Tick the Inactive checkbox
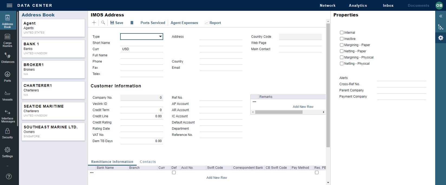The image size is (446, 185). (x=342, y=39)
